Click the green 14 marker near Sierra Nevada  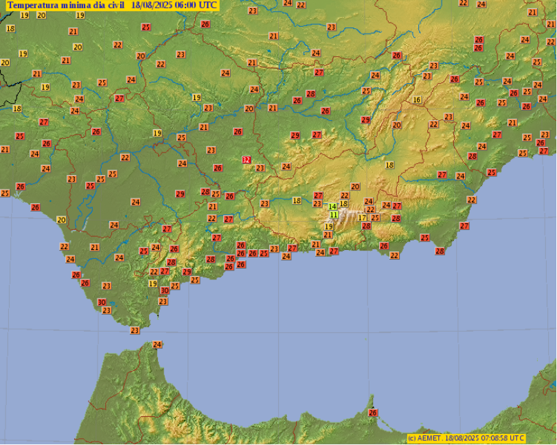(331, 207)
